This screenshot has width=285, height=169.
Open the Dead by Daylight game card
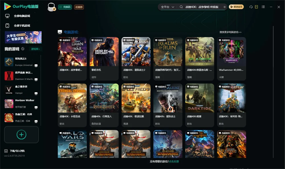(x=104, y=59)
